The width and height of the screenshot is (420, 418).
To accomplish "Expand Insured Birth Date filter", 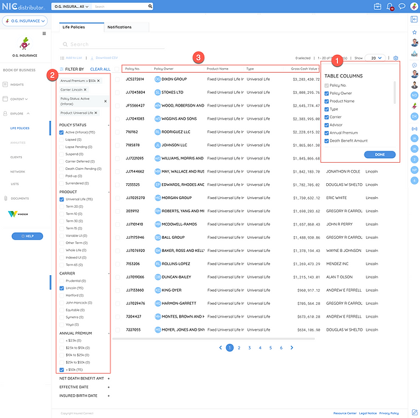I will click(x=108, y=396).
